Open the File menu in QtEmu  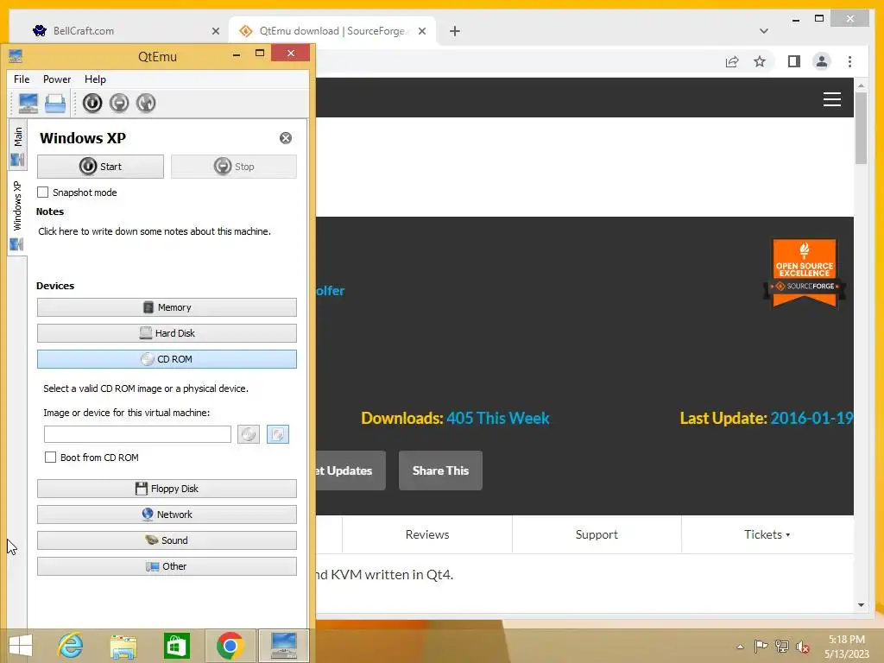tap(22, 79)
